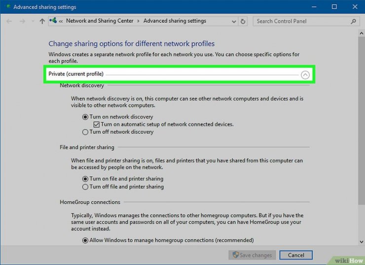Click in the Search Control Panel field

click(301, 22)
